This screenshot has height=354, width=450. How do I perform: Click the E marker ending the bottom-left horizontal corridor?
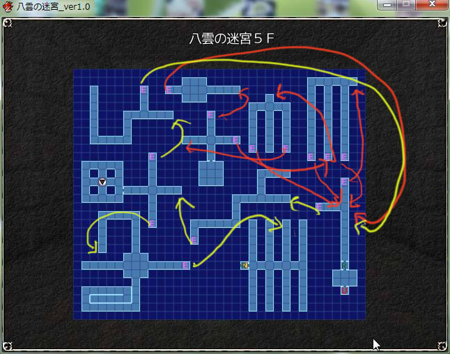tap(186, 265)
